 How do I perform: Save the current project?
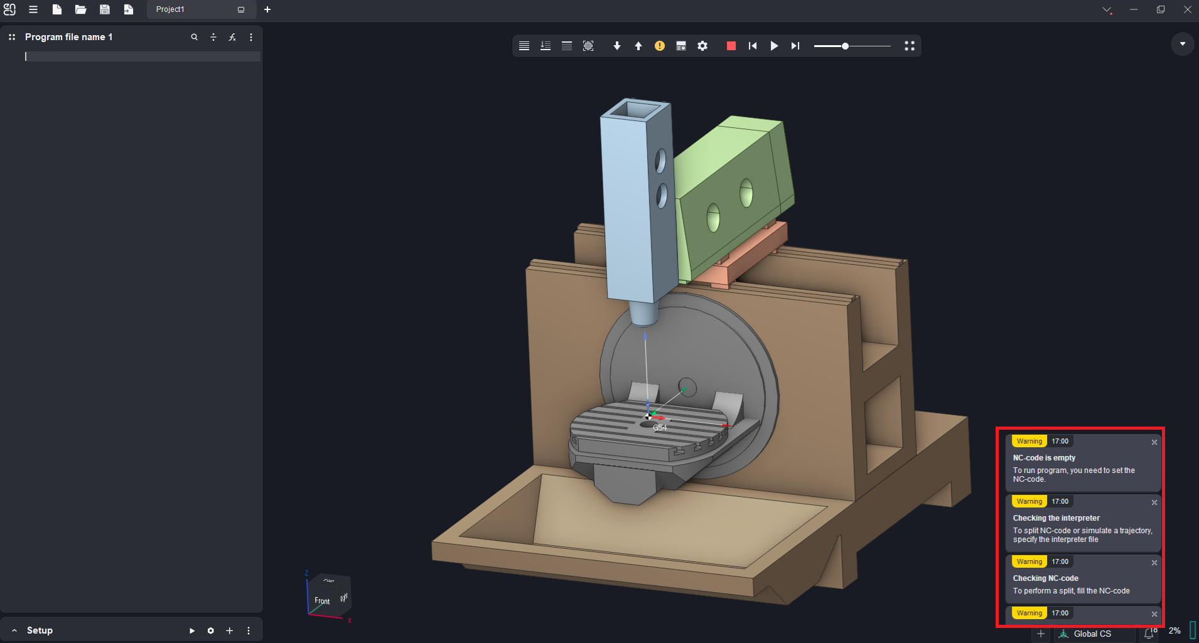point(105,9)
